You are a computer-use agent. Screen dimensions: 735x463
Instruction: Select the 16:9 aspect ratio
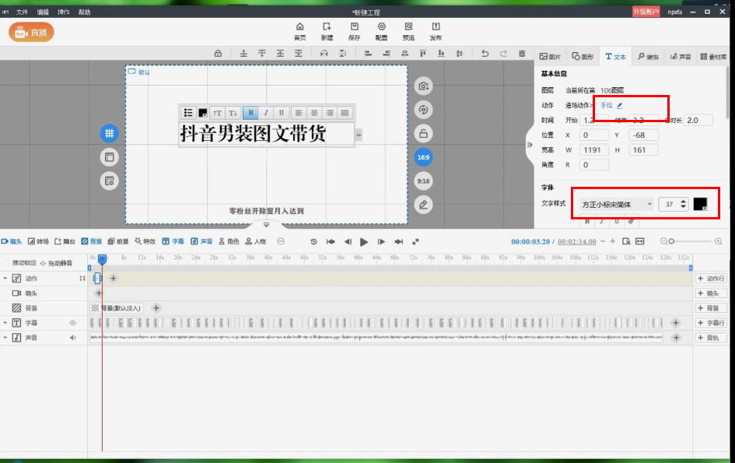[423, 157]
